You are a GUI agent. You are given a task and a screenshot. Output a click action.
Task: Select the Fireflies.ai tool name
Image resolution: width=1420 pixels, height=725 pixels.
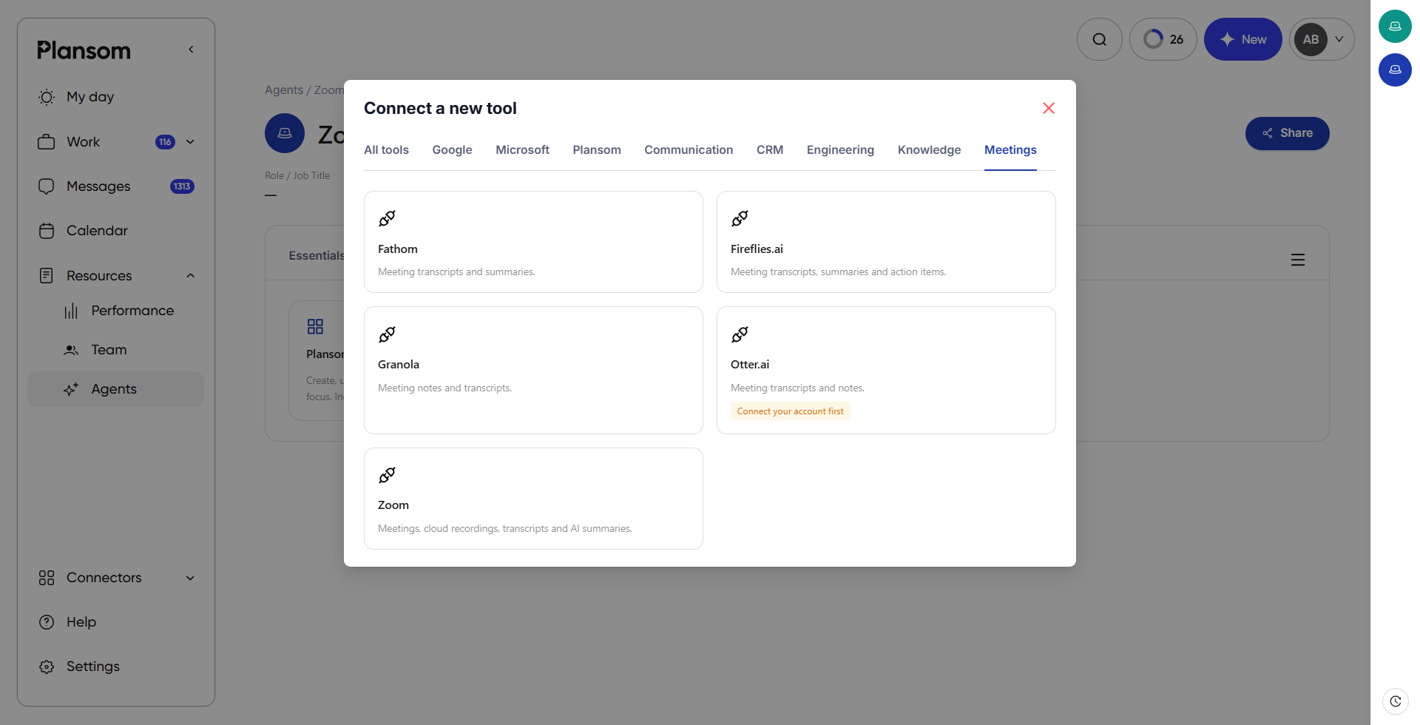[757, 249]
